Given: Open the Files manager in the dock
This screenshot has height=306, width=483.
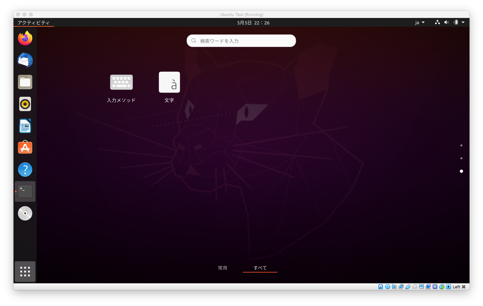Looking at the screenshot, I should (x=25, y=82).
